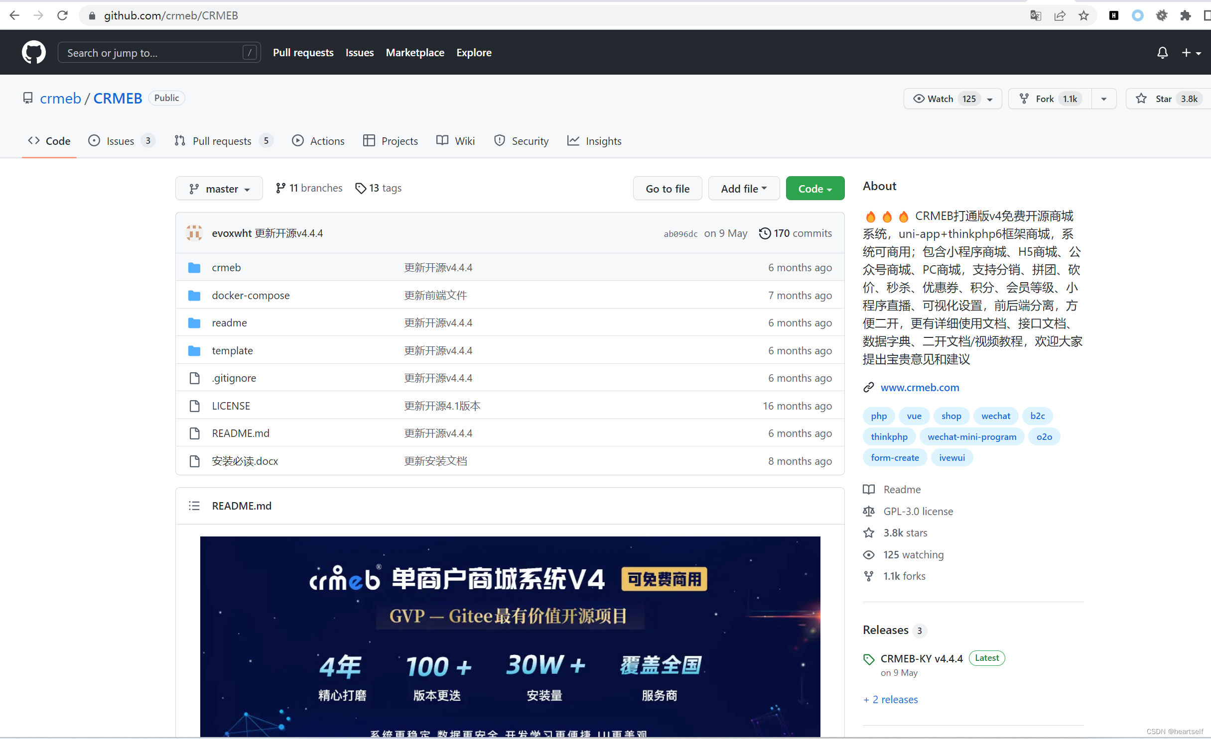Open the www.crmeb.com link
1211x739 pixels.
[919, 388]
